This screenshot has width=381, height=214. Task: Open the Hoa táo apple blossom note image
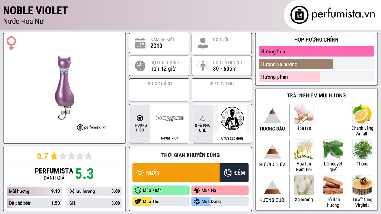click(304, 114)
